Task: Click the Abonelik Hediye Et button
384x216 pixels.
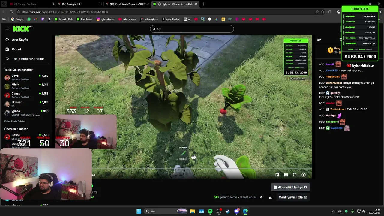Action: [290, 187]
